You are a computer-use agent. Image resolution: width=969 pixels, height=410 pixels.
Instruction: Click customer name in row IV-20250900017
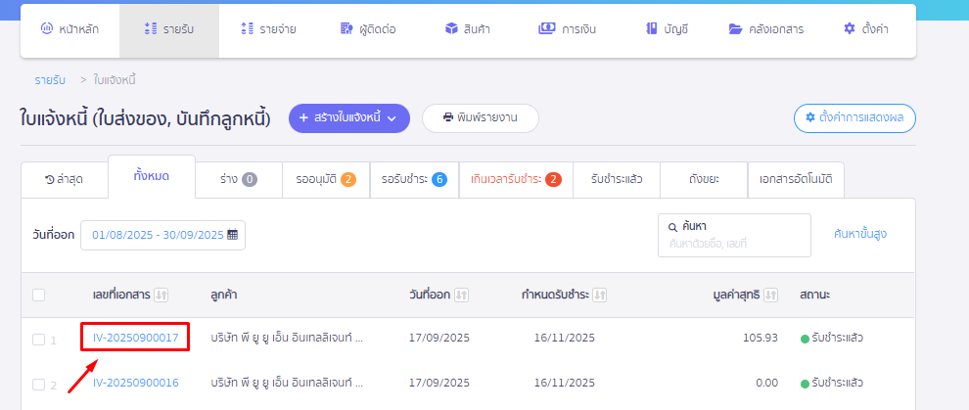287,338
